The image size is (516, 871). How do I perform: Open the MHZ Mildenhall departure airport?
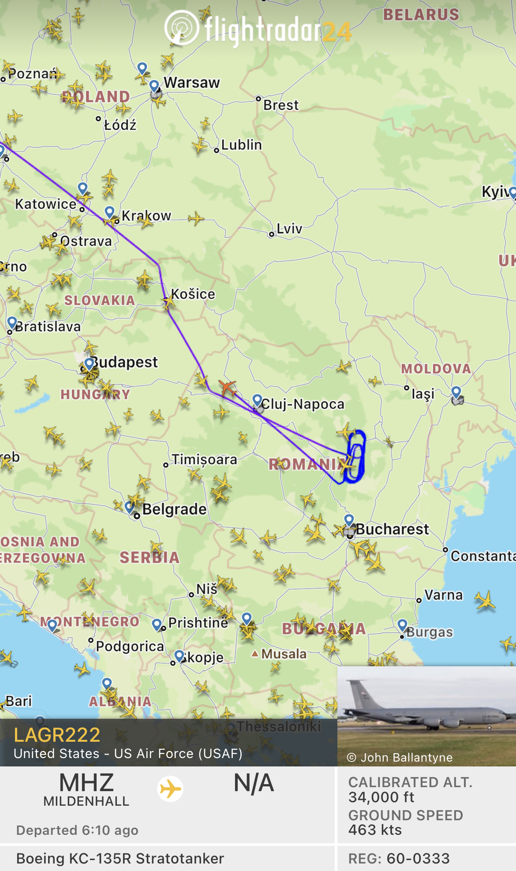click(x=86, y=789)
